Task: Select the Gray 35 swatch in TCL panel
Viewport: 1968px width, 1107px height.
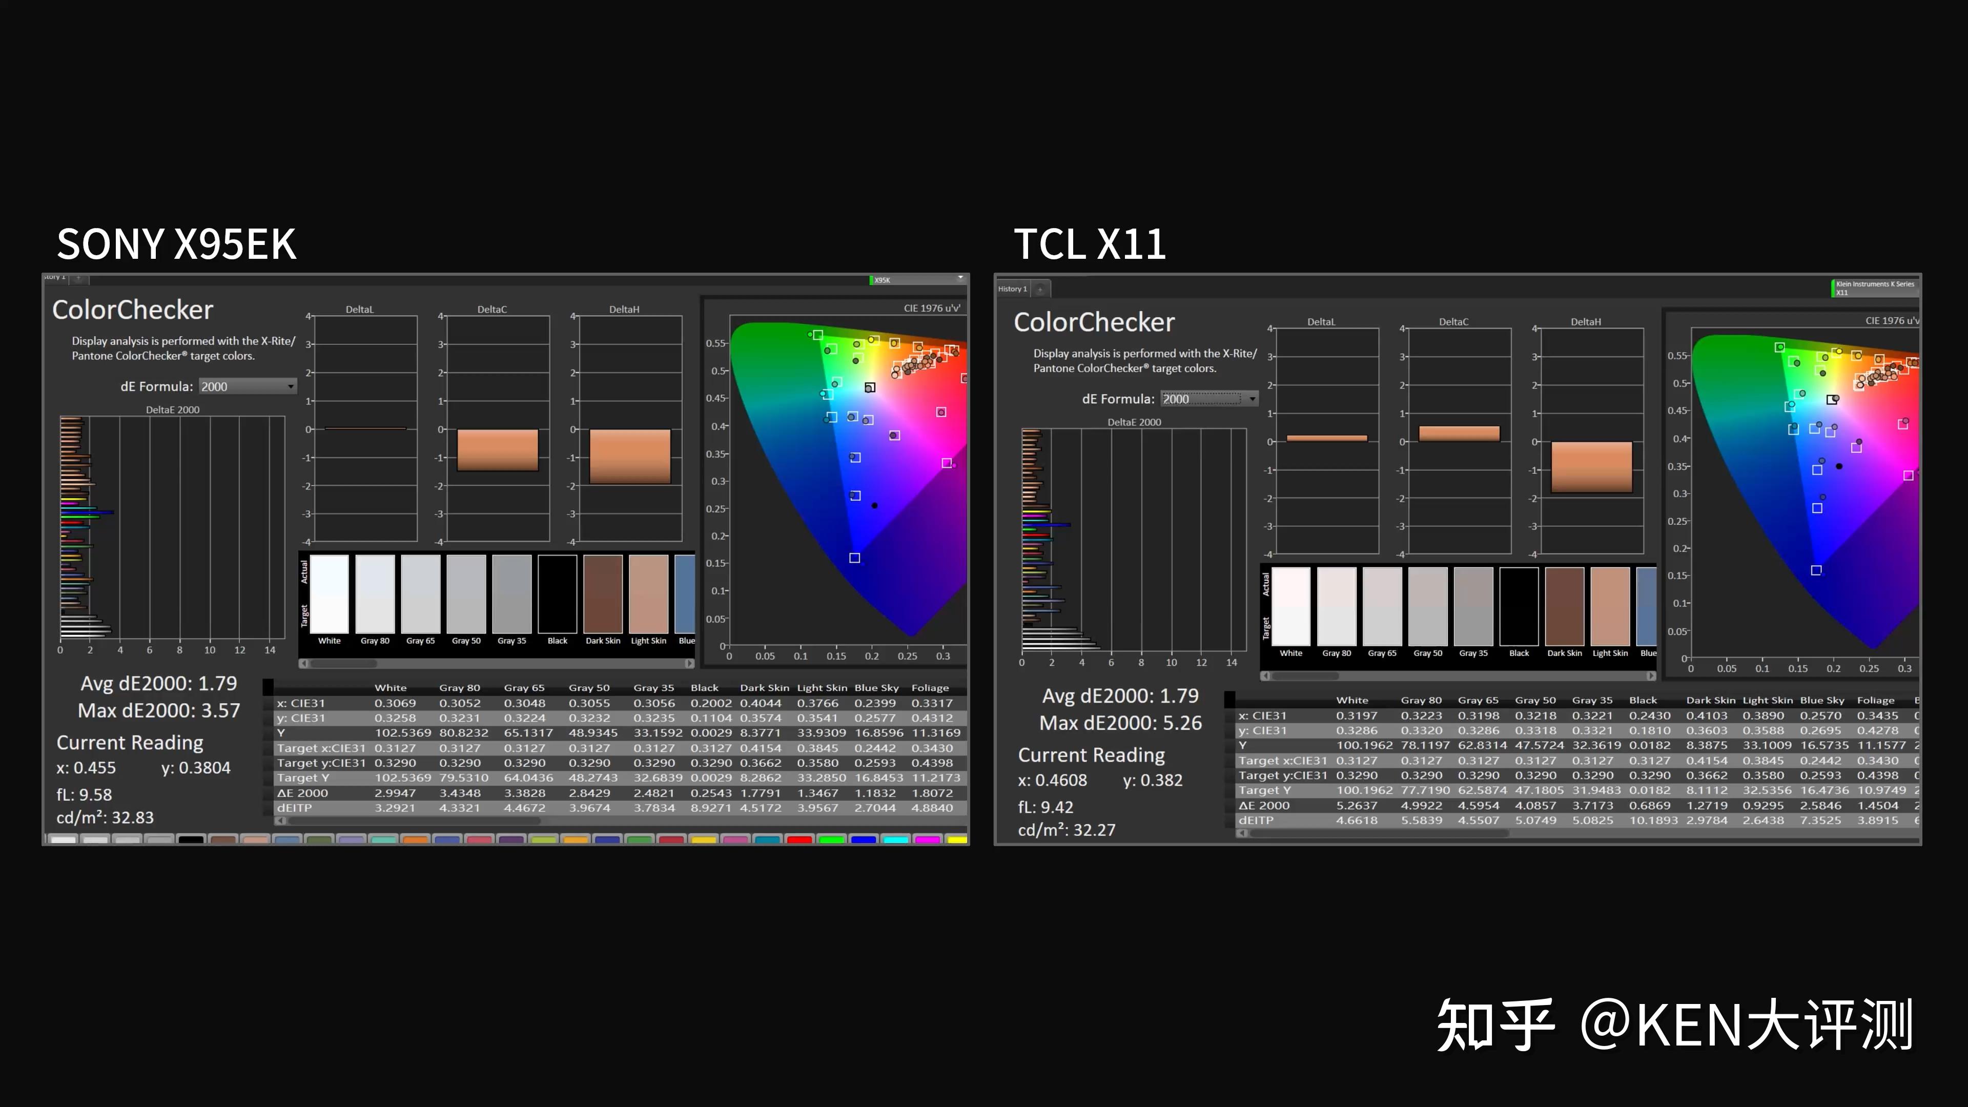Action: click(1474, 606)
